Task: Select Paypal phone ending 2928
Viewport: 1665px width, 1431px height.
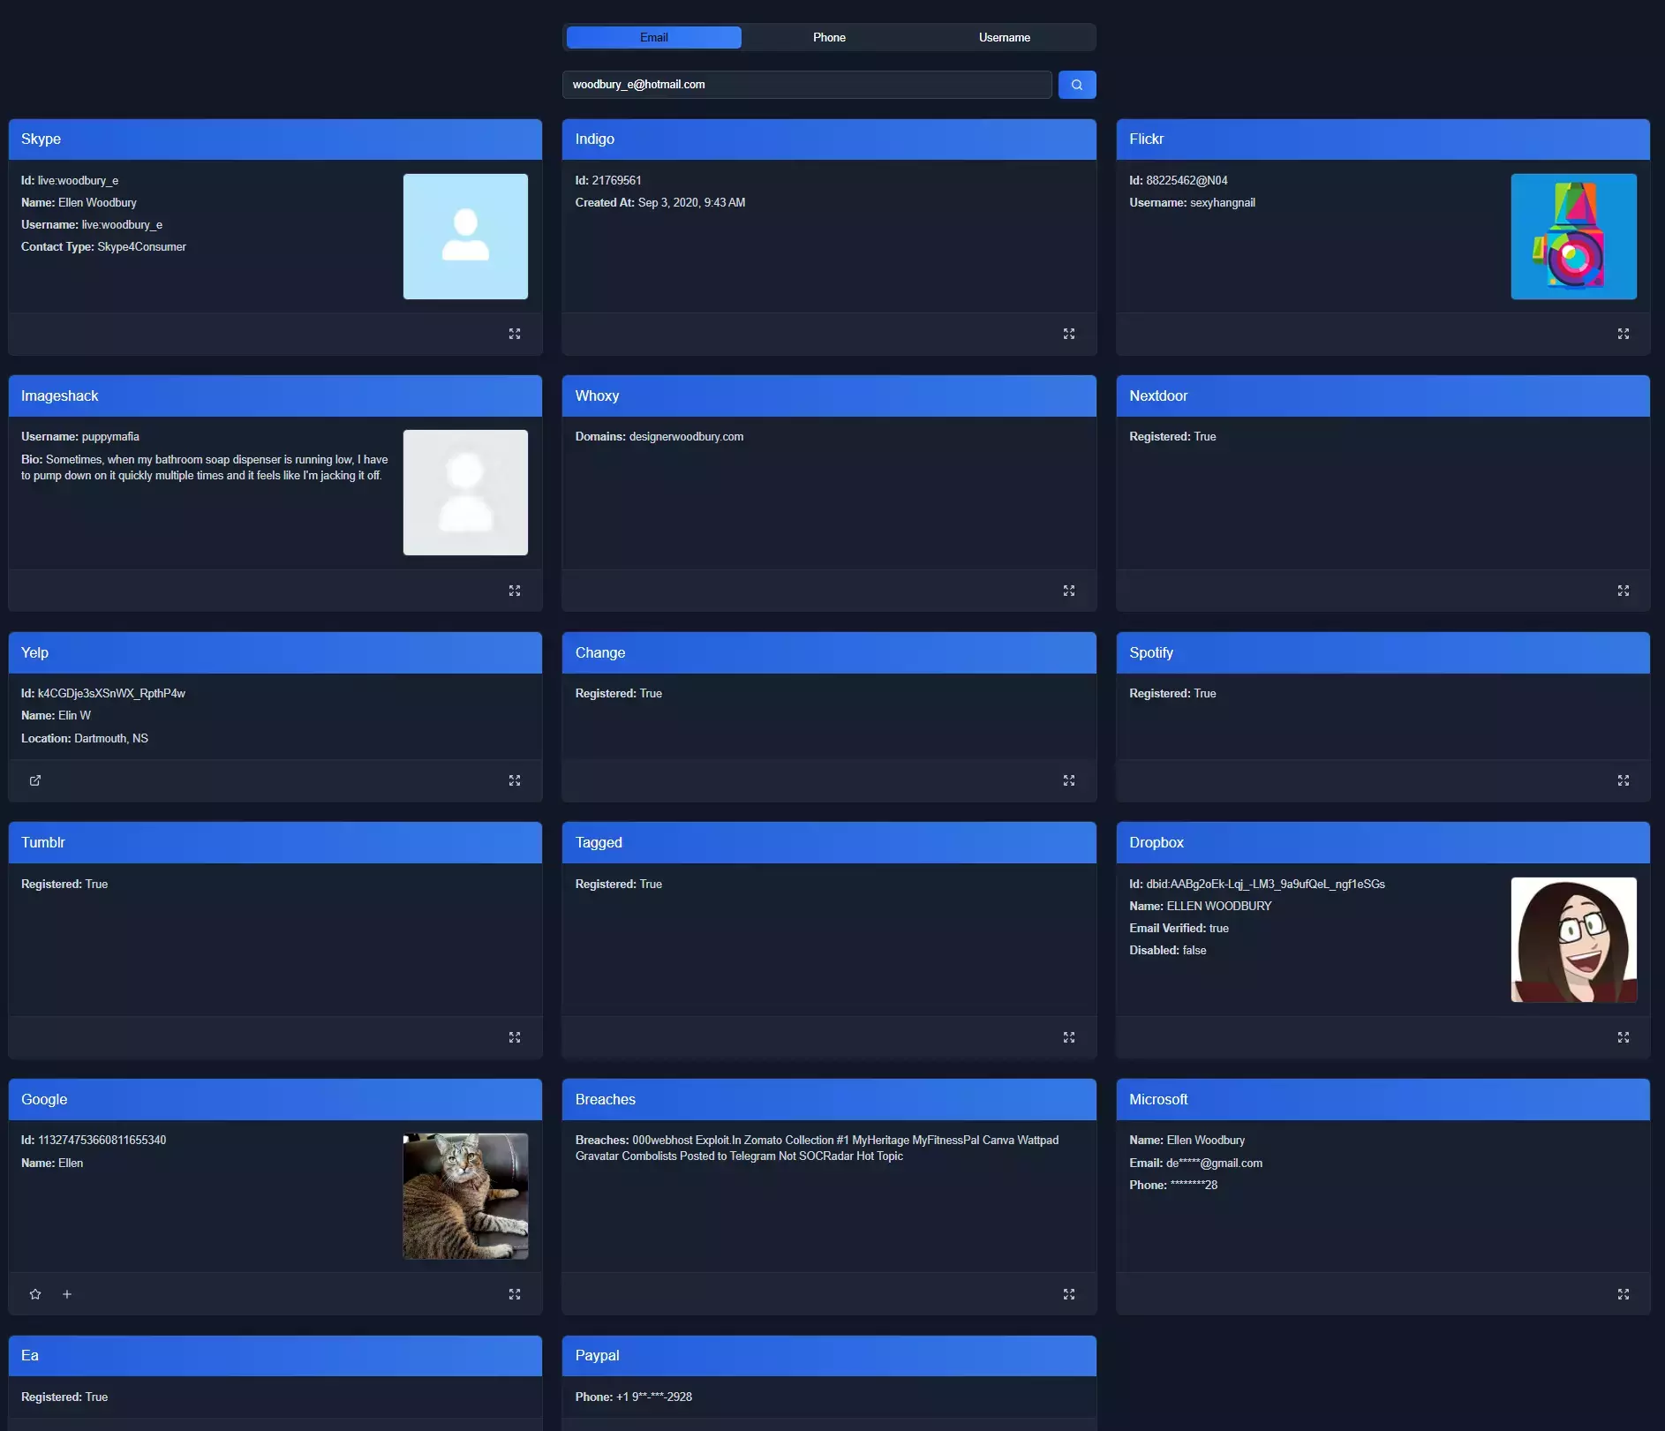Action: click(x=654, y=1397)
